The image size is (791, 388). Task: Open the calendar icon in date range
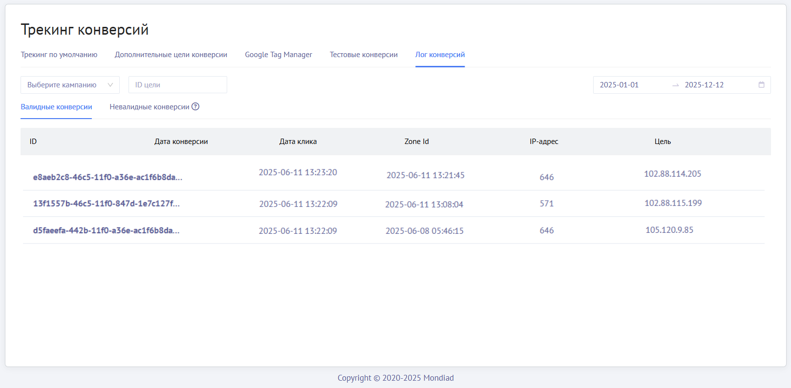pos(761,85)
